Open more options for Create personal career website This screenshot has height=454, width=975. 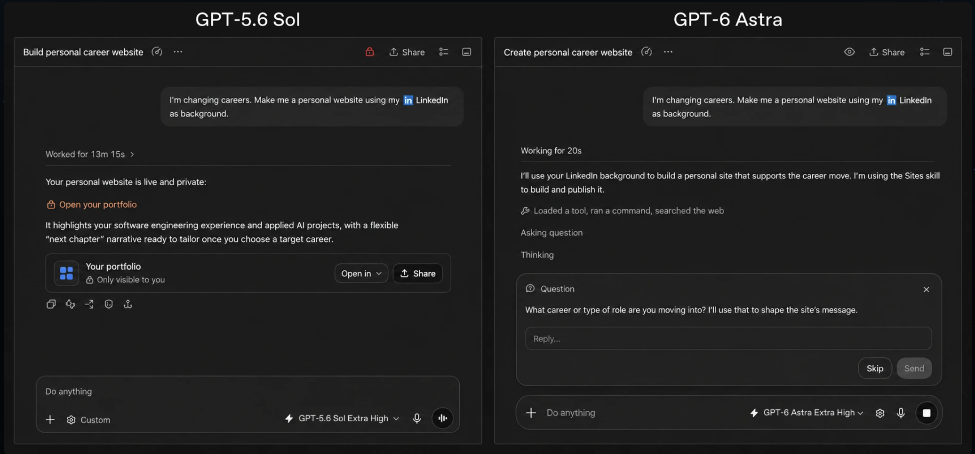(668, 52)
